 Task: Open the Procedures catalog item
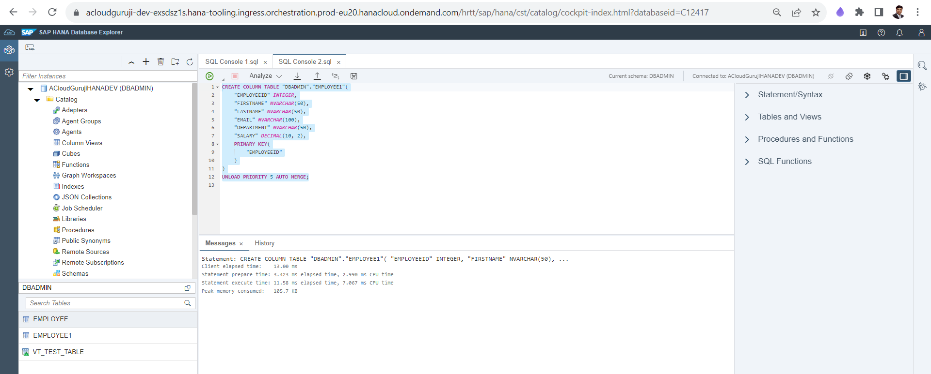78,230
